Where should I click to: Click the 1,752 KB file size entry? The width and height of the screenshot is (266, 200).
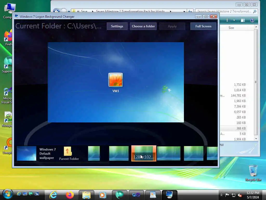(240, 85)
